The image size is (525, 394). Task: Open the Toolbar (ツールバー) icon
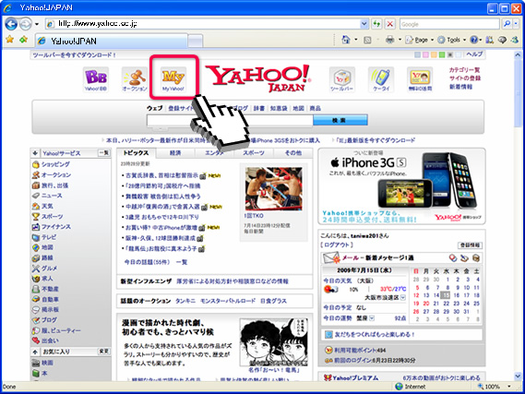(x=342, y=79)
